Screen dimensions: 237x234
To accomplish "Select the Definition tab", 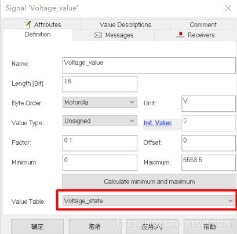I will click(x=38, y=34).
